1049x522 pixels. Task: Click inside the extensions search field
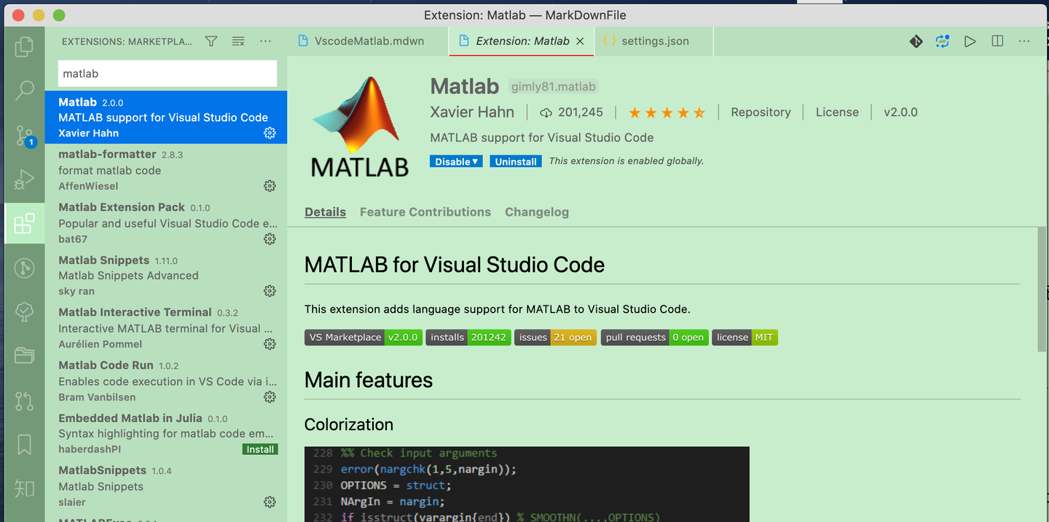(x=167, y=73)
